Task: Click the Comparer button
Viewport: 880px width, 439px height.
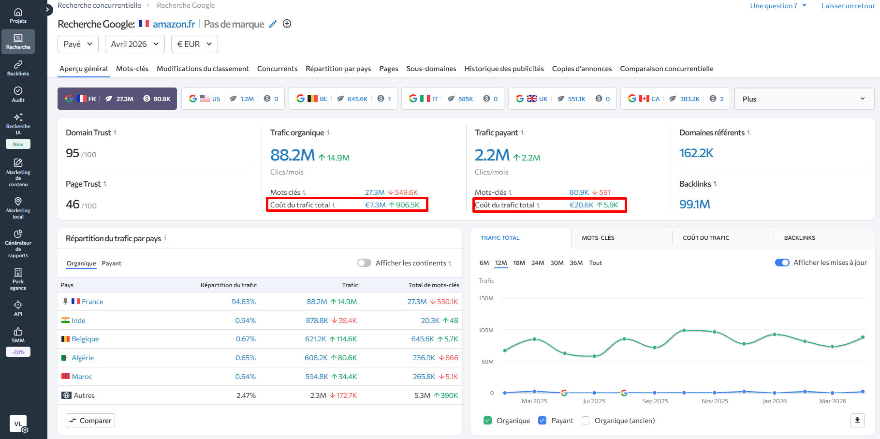Action: click(90, 421)
